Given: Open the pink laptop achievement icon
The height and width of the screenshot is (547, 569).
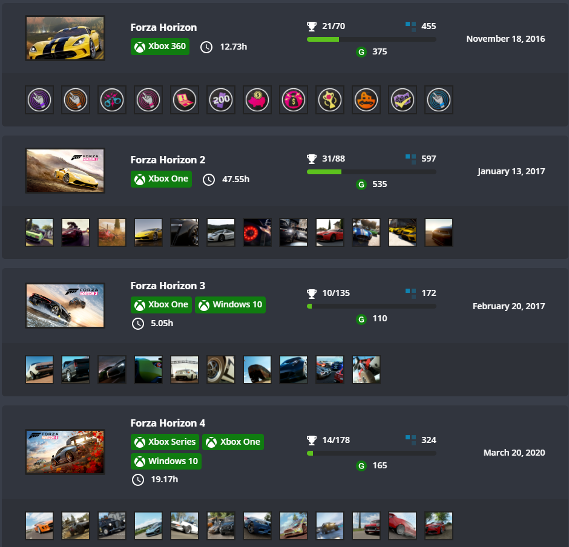Looking at the screenshot, I should (x=185, y=100).
